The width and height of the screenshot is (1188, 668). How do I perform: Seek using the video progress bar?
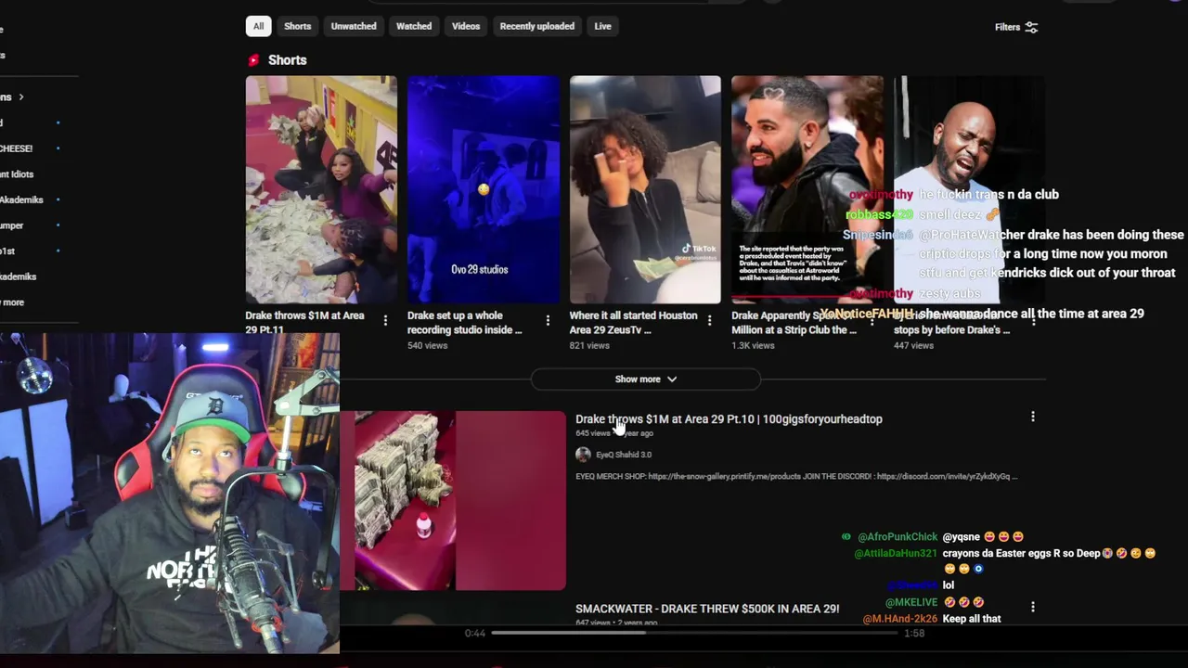(x=695, y=633)
